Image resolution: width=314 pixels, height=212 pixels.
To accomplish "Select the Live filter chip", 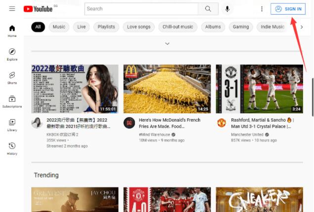I will [82, 27].
